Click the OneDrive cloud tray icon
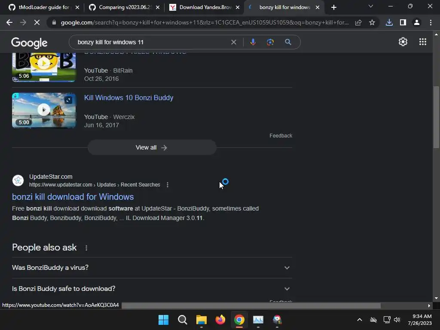This screenshot has width=440, height=330. click(x=373, y=320)
